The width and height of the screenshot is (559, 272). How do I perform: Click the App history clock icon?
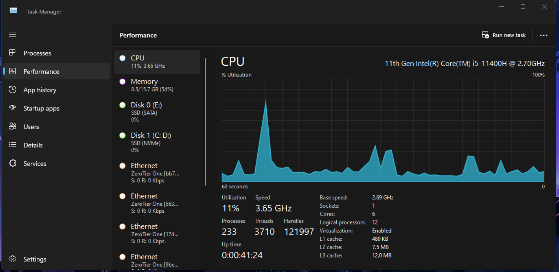pyautogui.click(x=13, y=90)
